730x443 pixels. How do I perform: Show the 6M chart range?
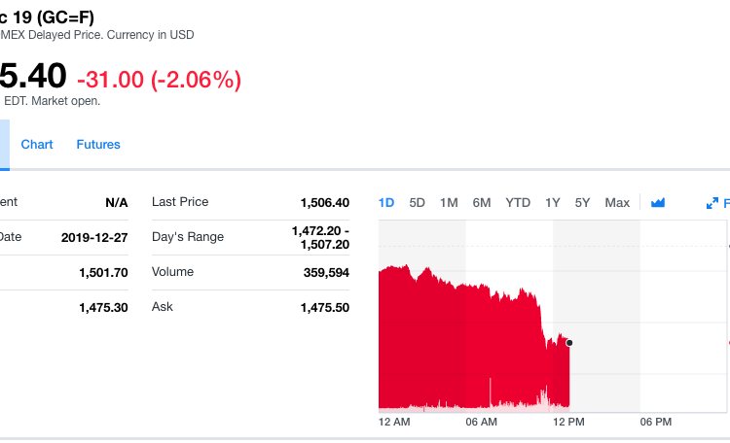click(x=482, y=203)
